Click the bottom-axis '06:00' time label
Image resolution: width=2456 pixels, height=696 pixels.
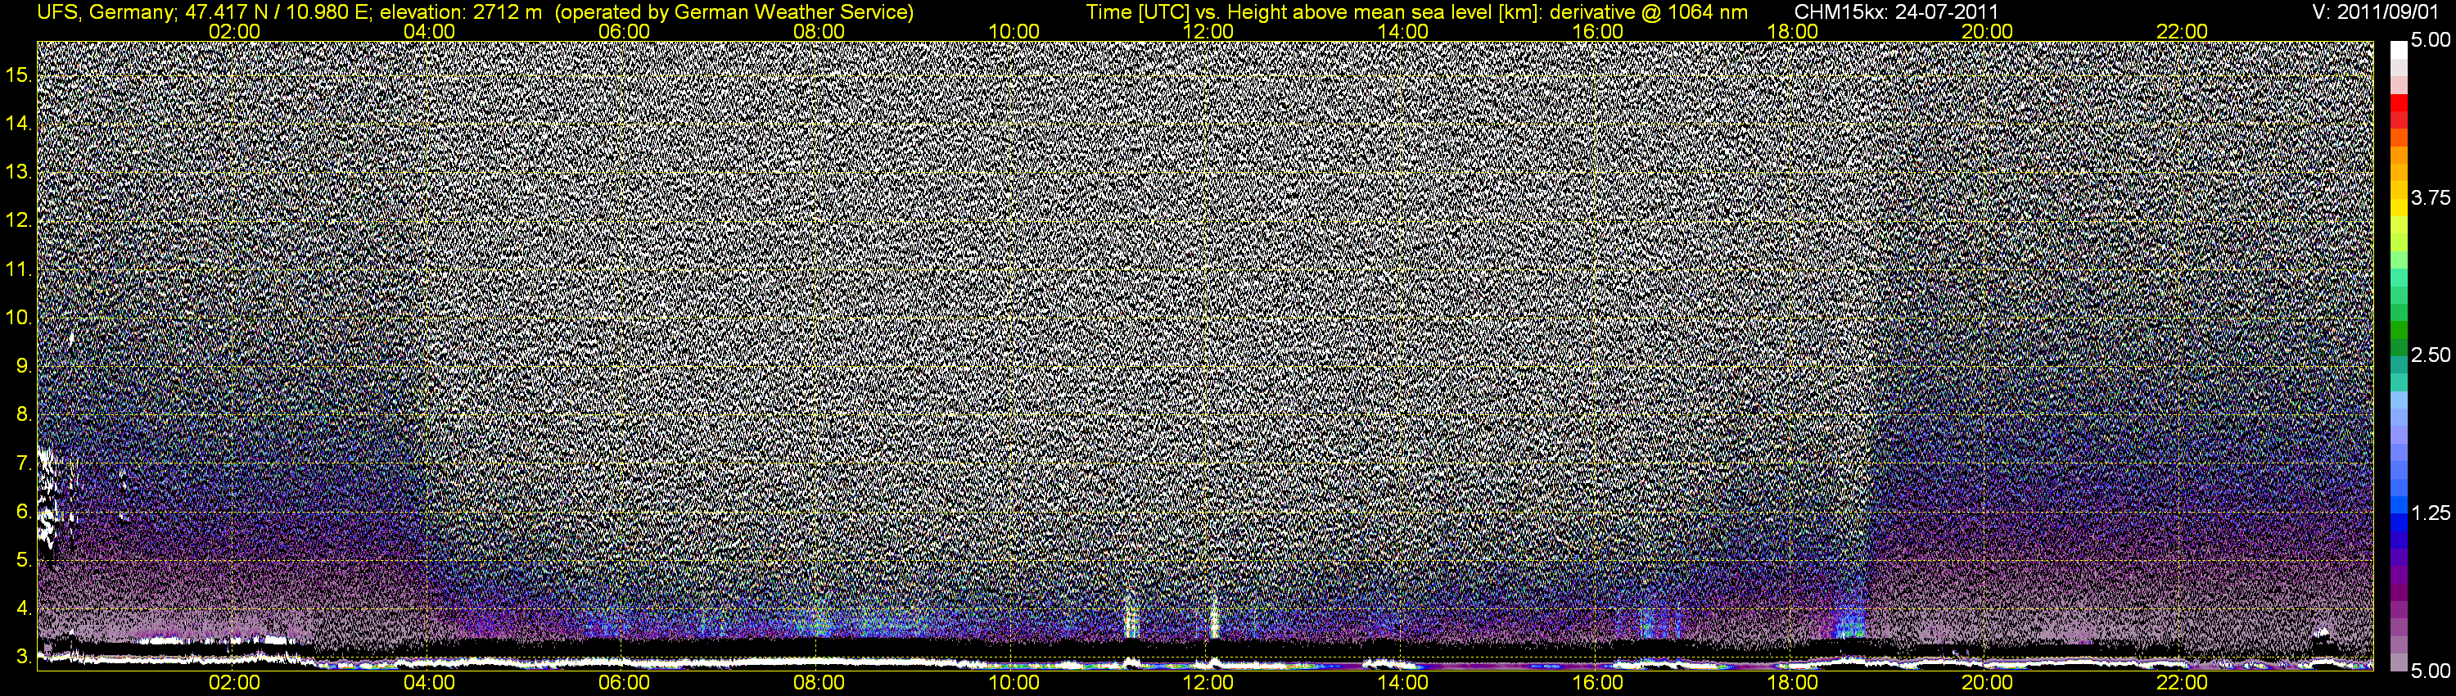tap(624, 683)
